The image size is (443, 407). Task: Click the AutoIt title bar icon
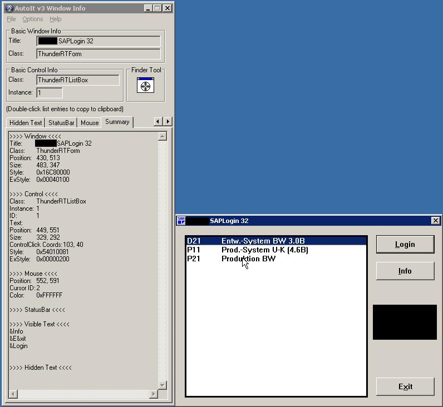tap(9, 8)
